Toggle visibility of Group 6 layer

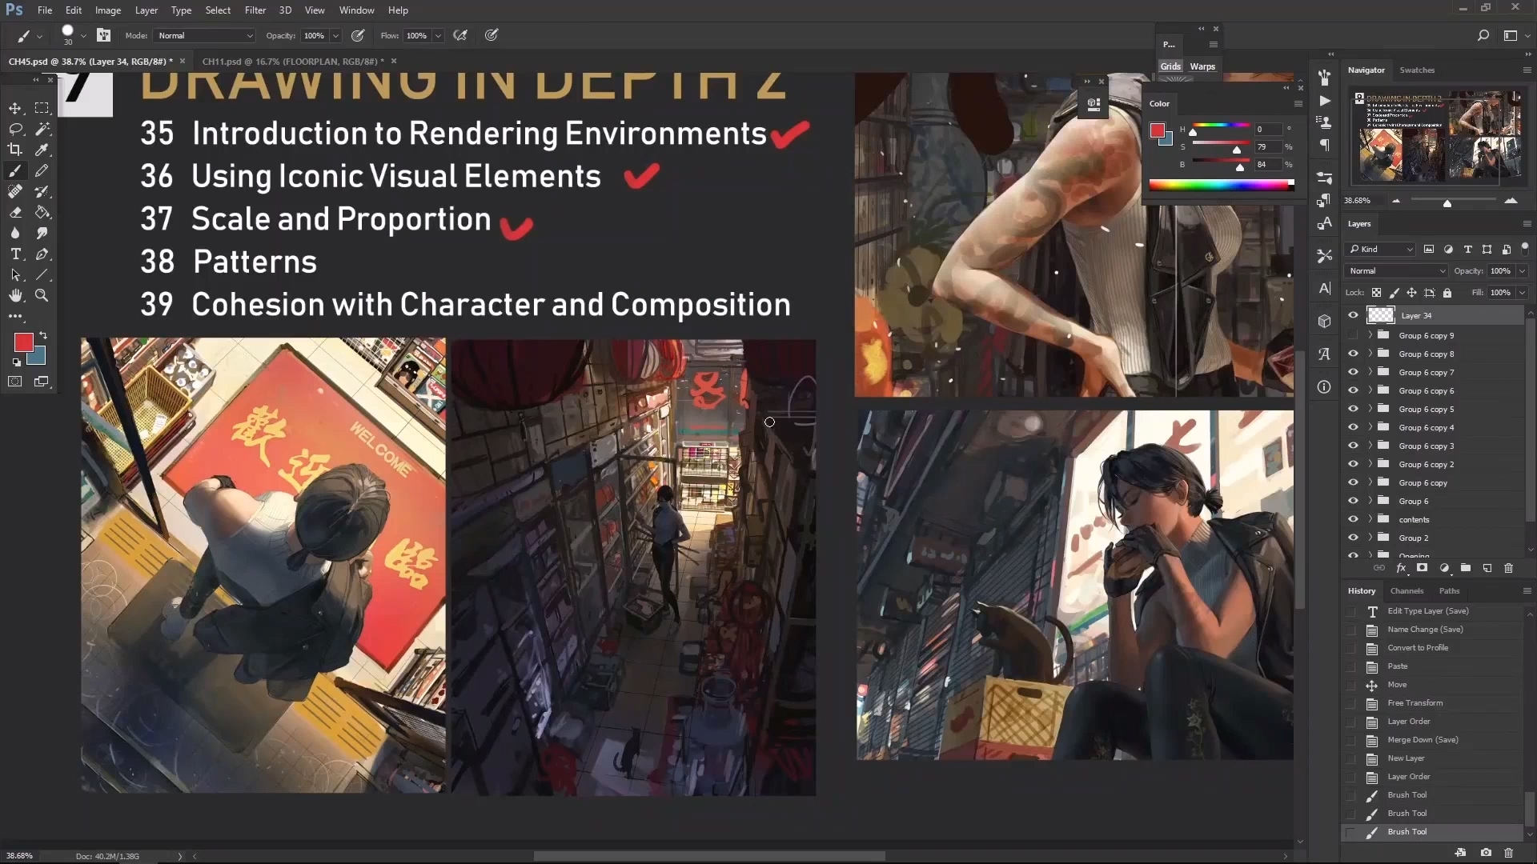coord(1354,500)
